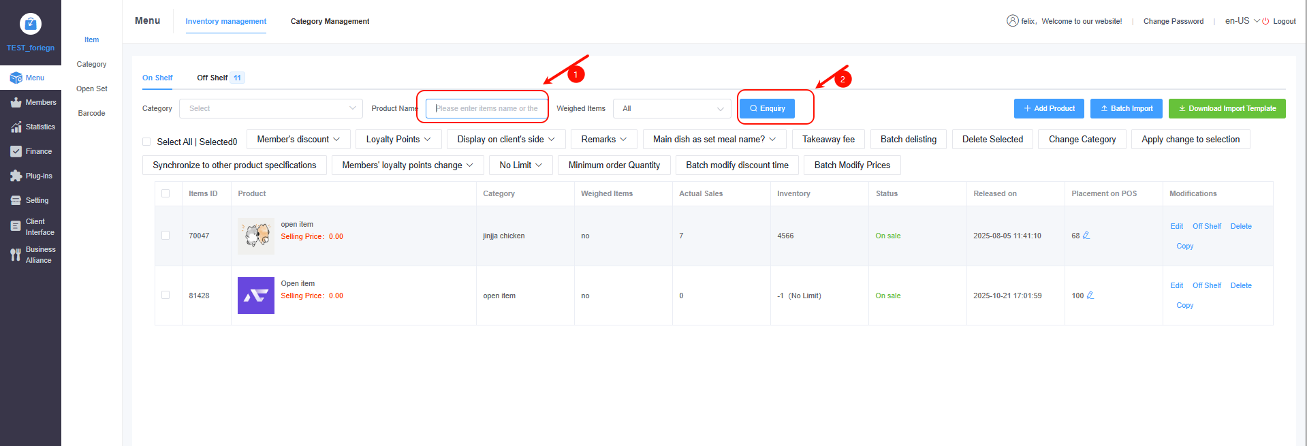Click the Statistics chart icon in sidebar
This screenshot has width=1307, height=446.
click(x=16, y=127)
